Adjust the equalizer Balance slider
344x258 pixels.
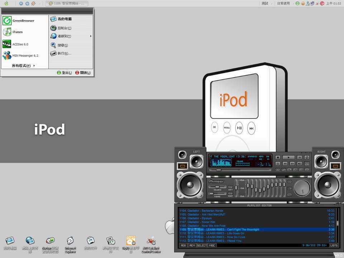pyautogui.click(x=218, y=187)
